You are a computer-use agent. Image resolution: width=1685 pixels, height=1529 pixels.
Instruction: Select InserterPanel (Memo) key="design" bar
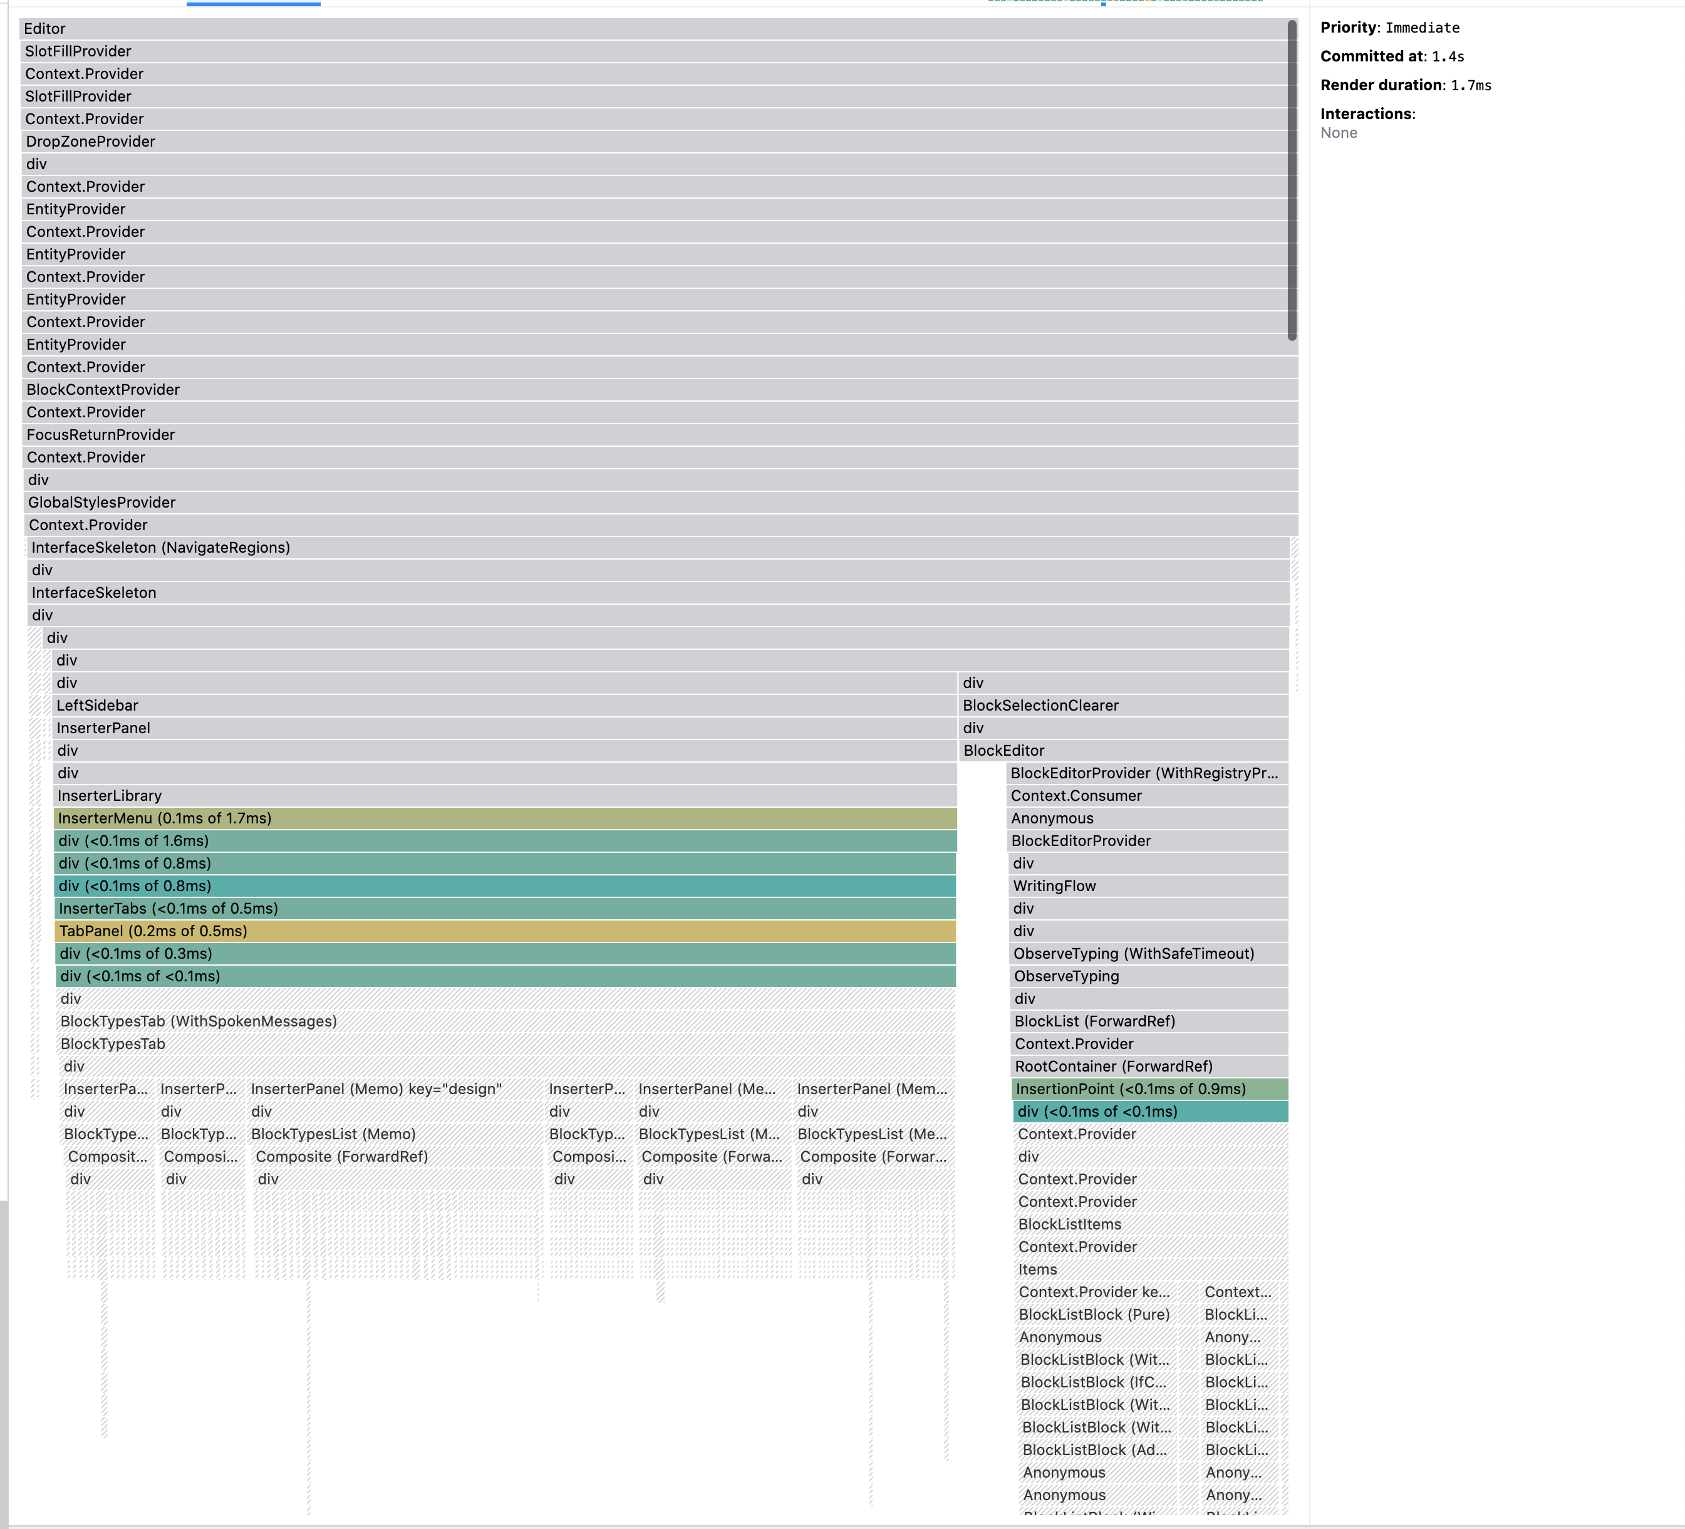(395, 1089)
